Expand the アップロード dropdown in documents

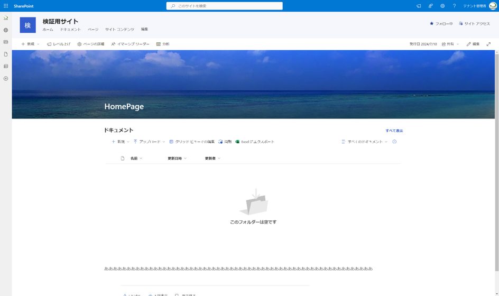[x=149, y=142]
